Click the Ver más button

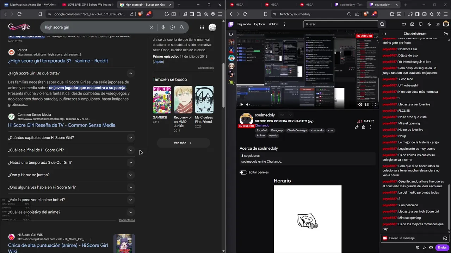(x=183, y=143)
